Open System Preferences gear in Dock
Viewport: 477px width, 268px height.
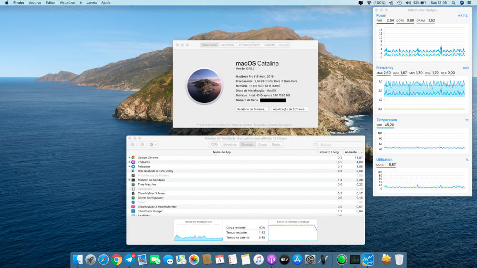pyautogui.click(x=311, y=259)
